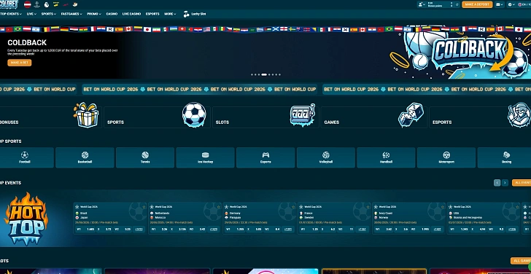Pick W2 odds for Germany vs Paraguay
The image size is (531, 274).
pyautogui.click(x=272, y=230)
